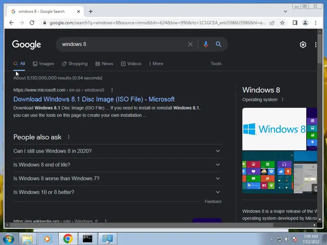Open the Windows 8 logo image

[274, 129]
